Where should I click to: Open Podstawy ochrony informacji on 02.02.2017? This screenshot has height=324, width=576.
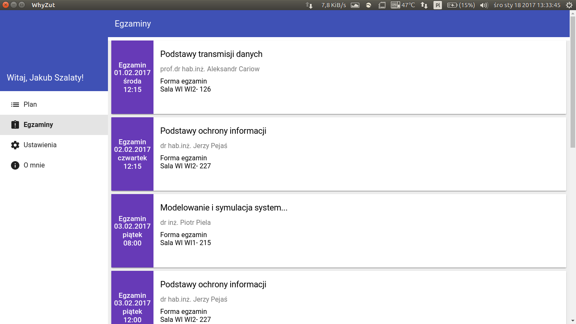(213, 131)
